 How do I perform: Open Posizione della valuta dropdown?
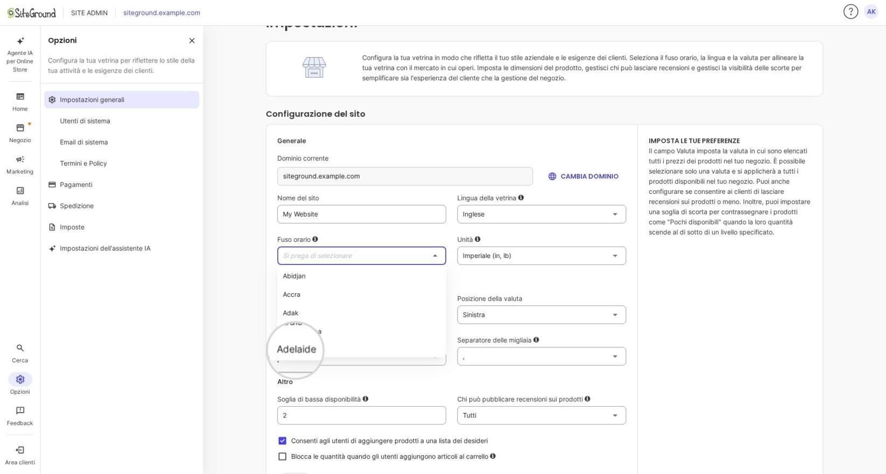tap(542, 315)
